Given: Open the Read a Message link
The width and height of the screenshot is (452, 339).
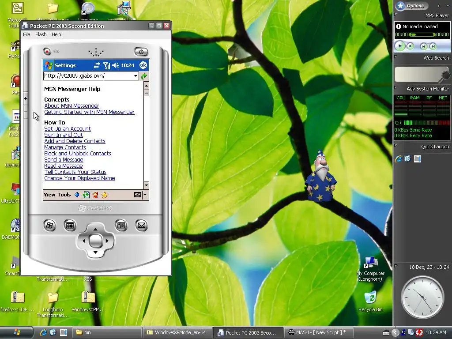Looking at the screenshot, I should click(64, 166).
